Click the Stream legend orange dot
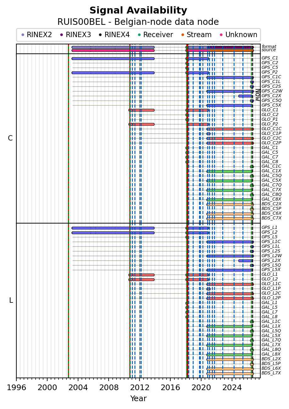The height and width of the screenshot is (409, 289). coord(183,35)
